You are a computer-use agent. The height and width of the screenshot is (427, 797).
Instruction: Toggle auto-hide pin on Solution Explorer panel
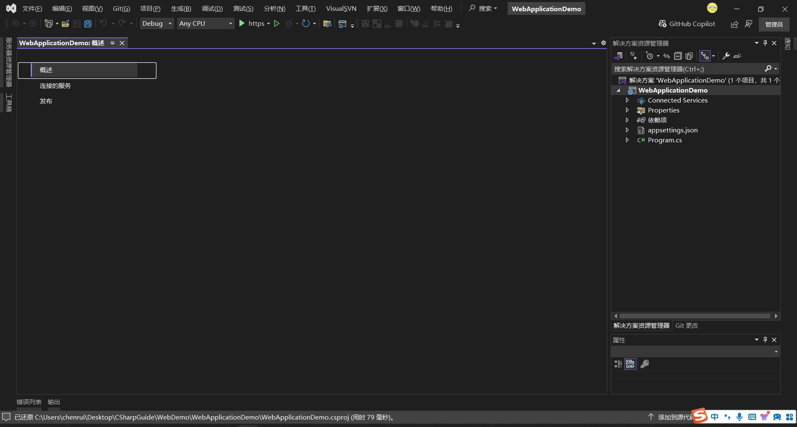coord(765,43)
